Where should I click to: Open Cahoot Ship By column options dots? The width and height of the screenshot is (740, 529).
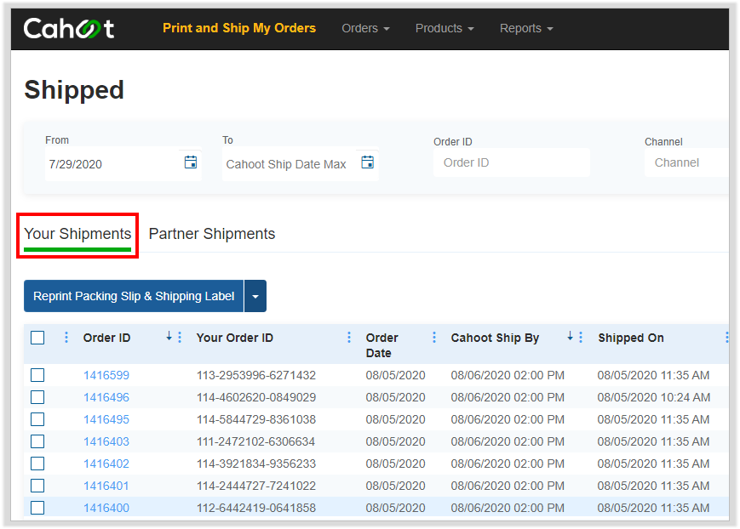tap(581, 337)
